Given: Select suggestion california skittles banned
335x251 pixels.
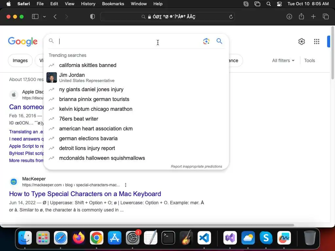Looking at the screenshot, I should [x=136, y=65].
